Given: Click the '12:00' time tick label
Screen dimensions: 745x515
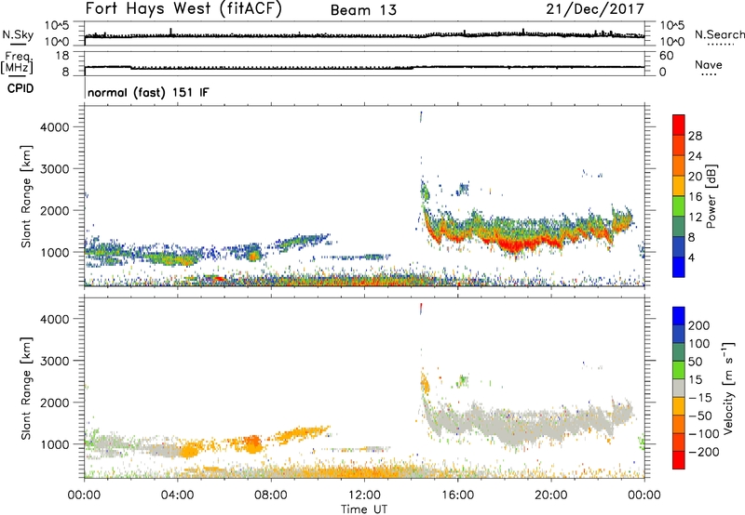Looking at the screenshot, I should [x=364, y=495].
